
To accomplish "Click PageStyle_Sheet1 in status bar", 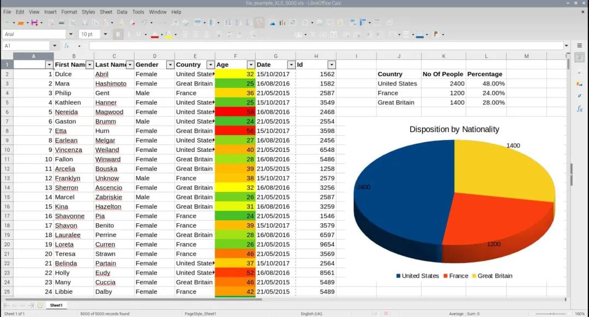I will [x=200, y=314].
